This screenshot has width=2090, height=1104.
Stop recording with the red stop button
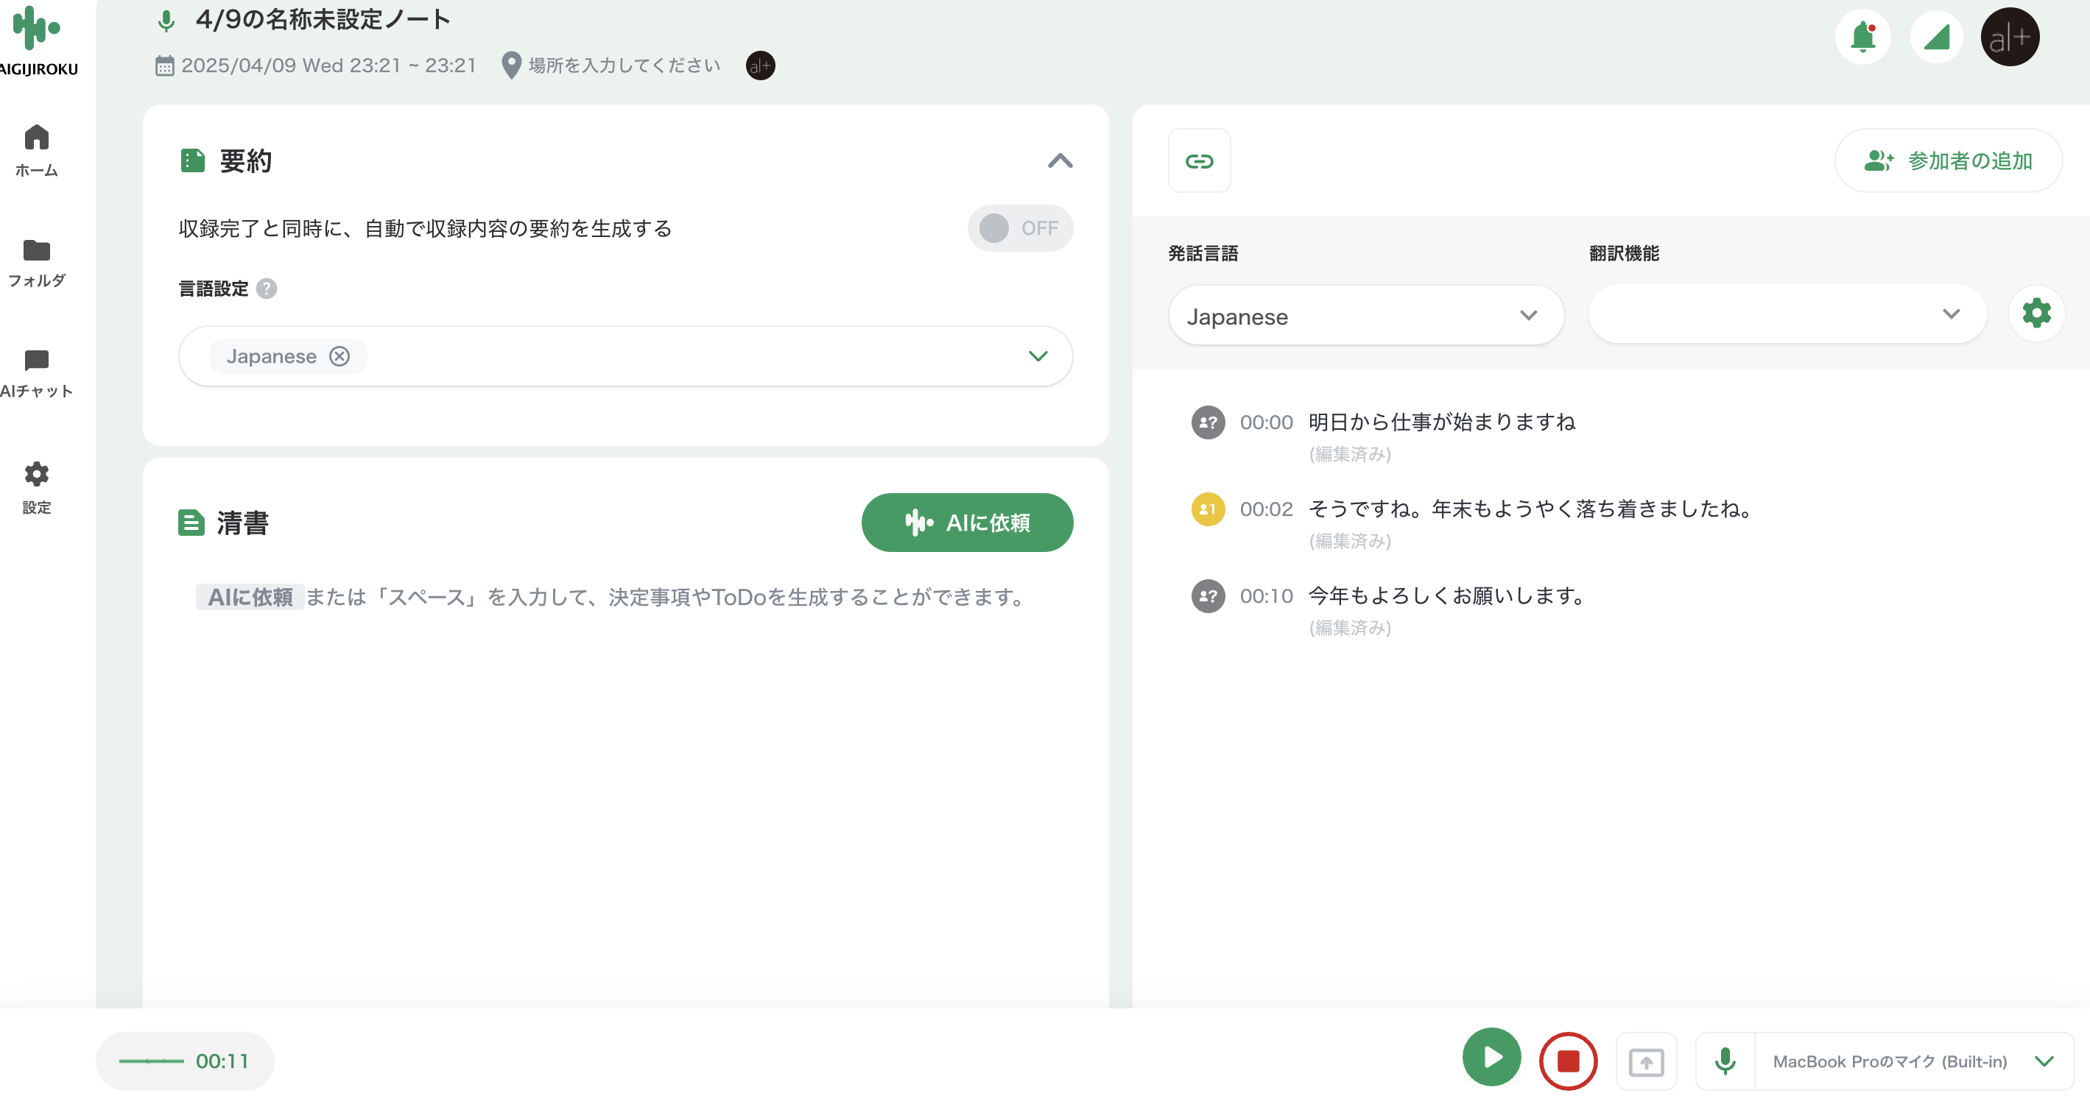[1567, 1061]
